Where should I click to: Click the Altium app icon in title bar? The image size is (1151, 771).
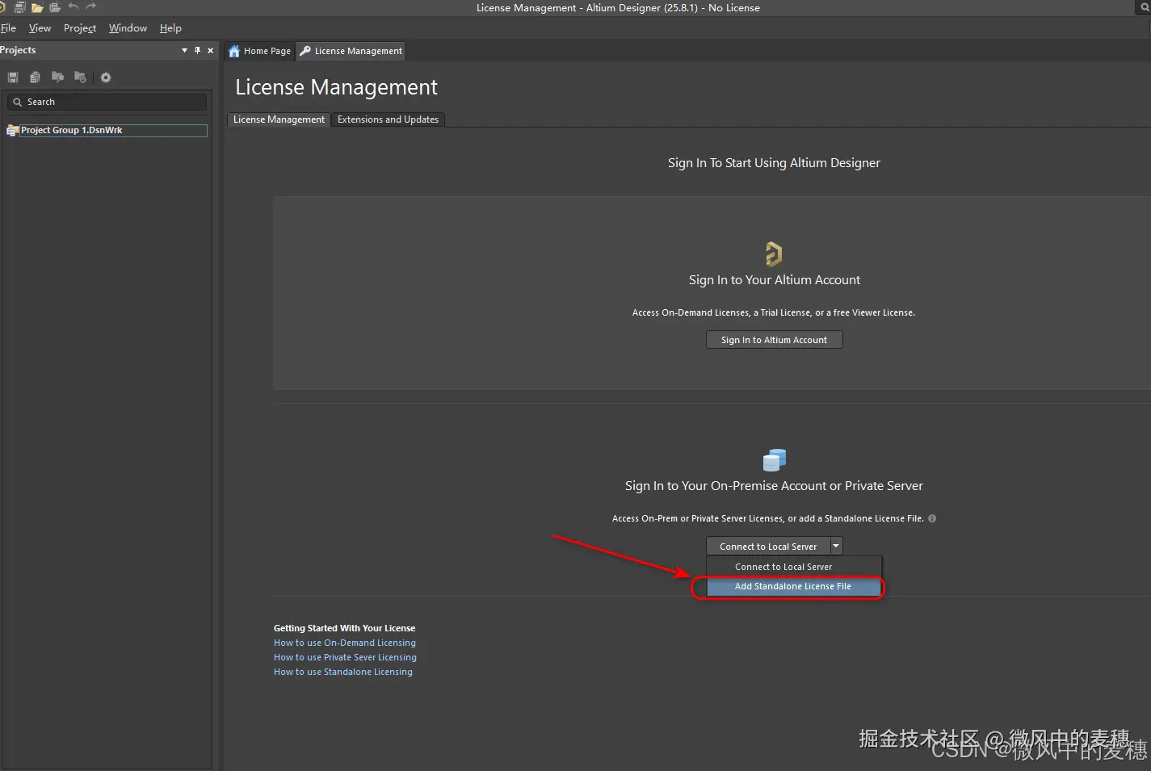coord(2,7)
